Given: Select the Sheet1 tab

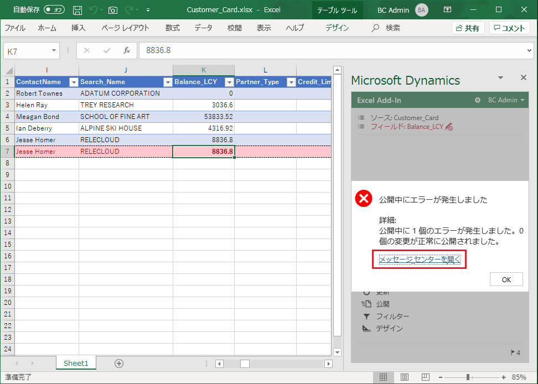Looking at the screenshot, I should click(x=76, y=364).
